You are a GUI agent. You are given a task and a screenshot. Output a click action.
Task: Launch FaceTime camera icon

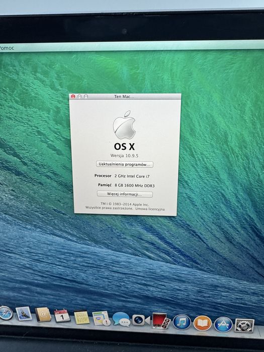click(141, 320)
